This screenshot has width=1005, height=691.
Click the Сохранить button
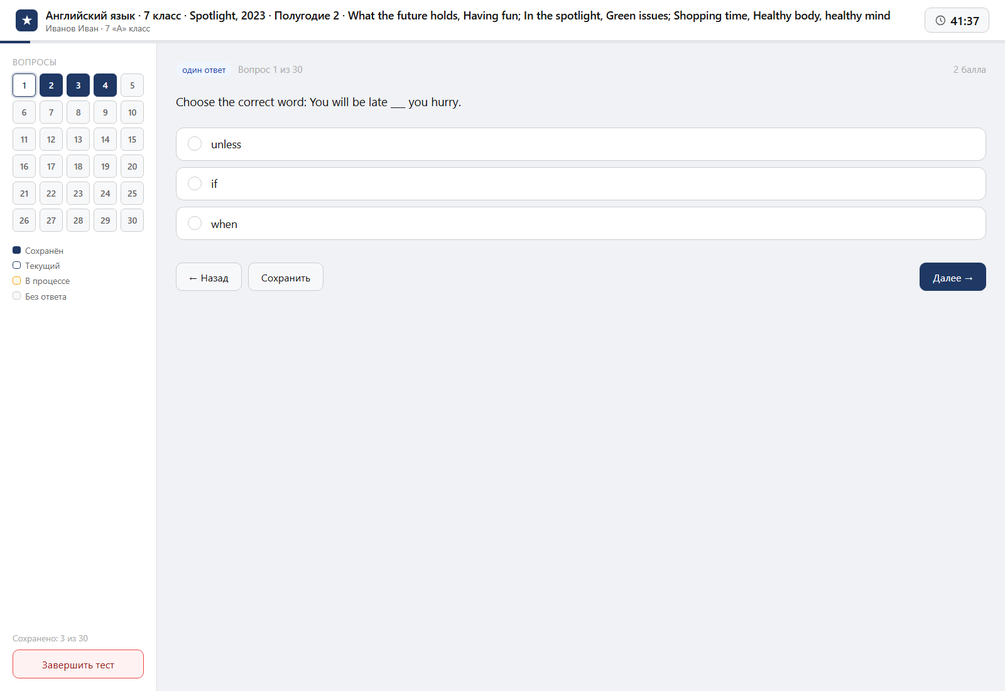click(286, 277)
